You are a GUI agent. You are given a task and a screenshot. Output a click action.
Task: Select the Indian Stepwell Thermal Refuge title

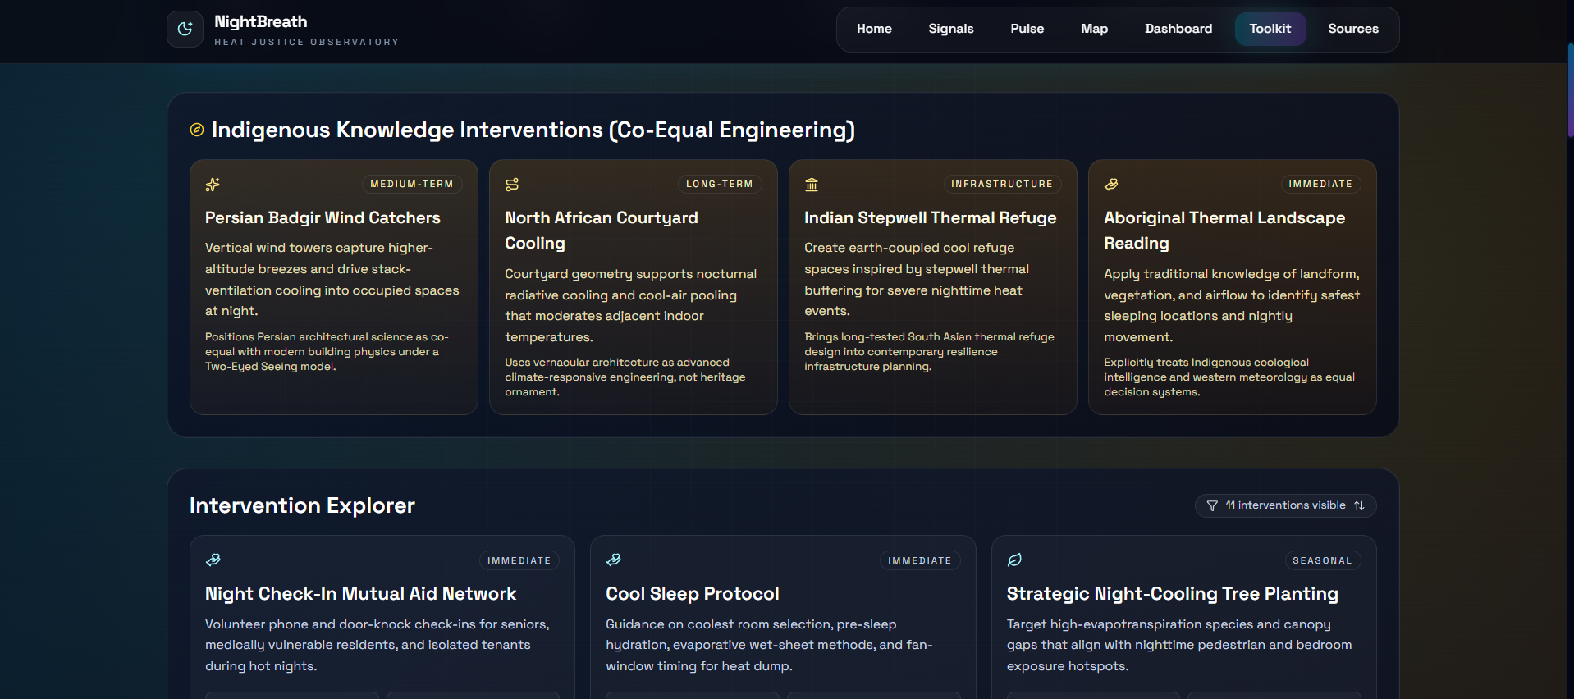(x=930, y=217)
